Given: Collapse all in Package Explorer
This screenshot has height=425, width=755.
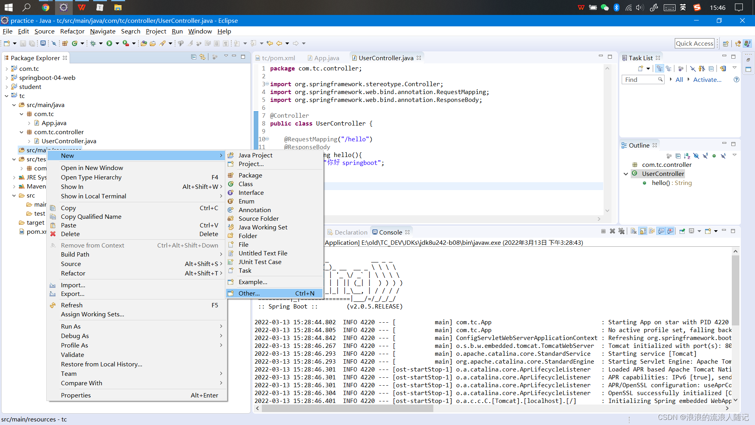Looking at the screenshot, I should [193, 57].
